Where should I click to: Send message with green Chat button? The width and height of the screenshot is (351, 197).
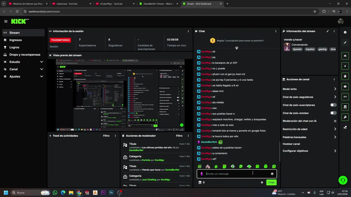(271, 182)
